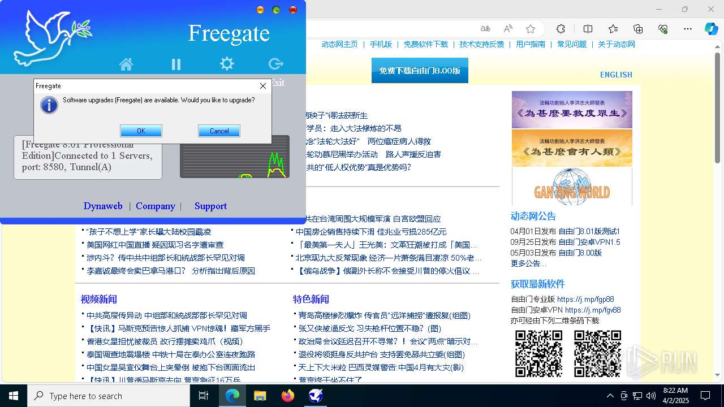Click the Edge read aloud icon
This screenshot has width=724, height=407.
point(508,29)
